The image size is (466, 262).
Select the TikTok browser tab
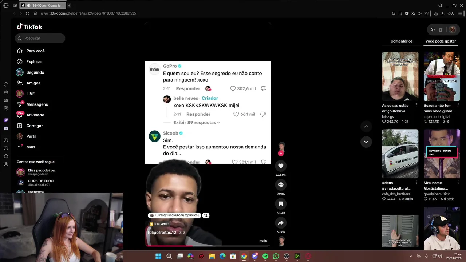point(43,5)
